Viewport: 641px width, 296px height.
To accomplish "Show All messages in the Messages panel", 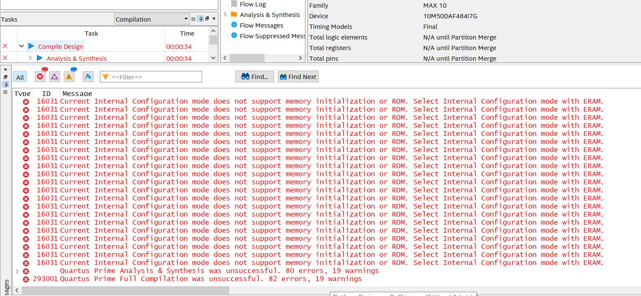I will 20,77.
